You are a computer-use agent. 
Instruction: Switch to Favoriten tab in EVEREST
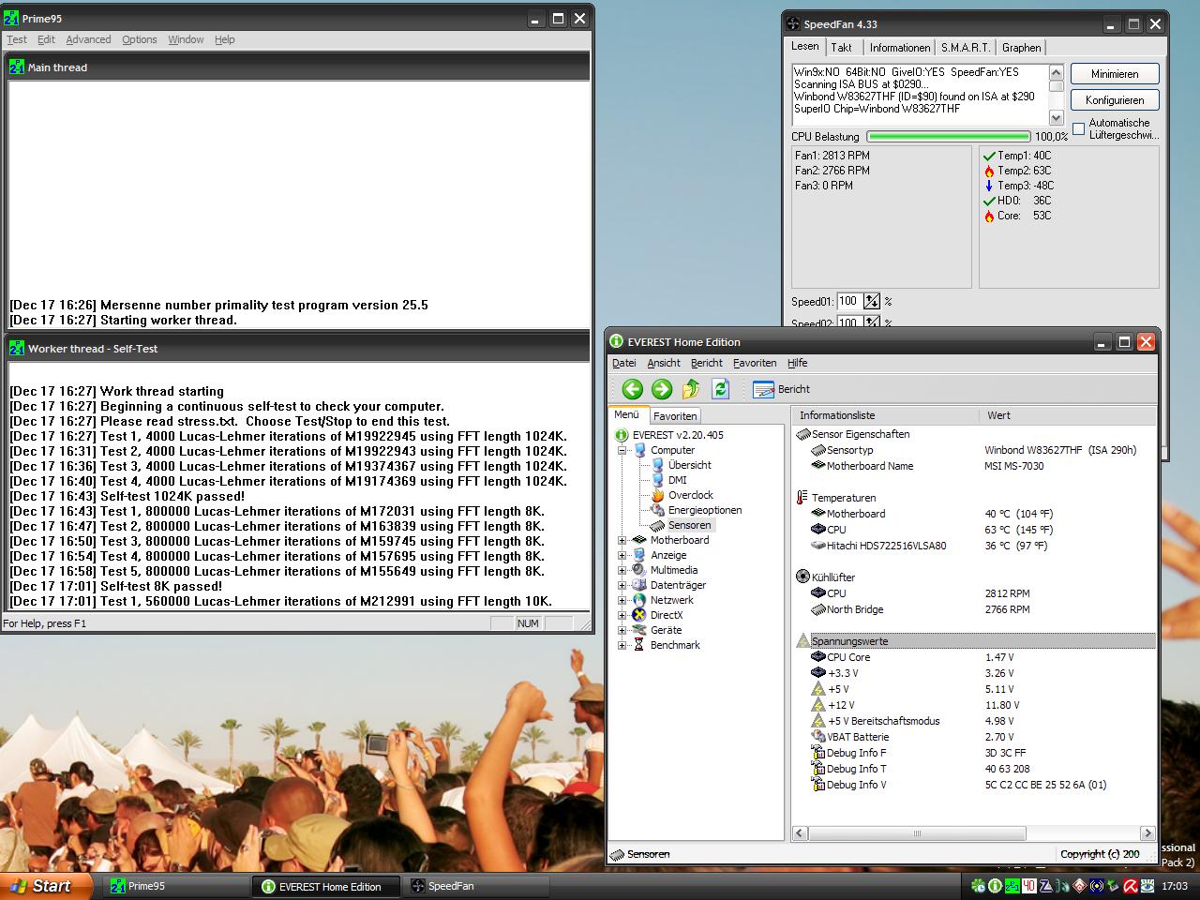click(x=675, y=416)
